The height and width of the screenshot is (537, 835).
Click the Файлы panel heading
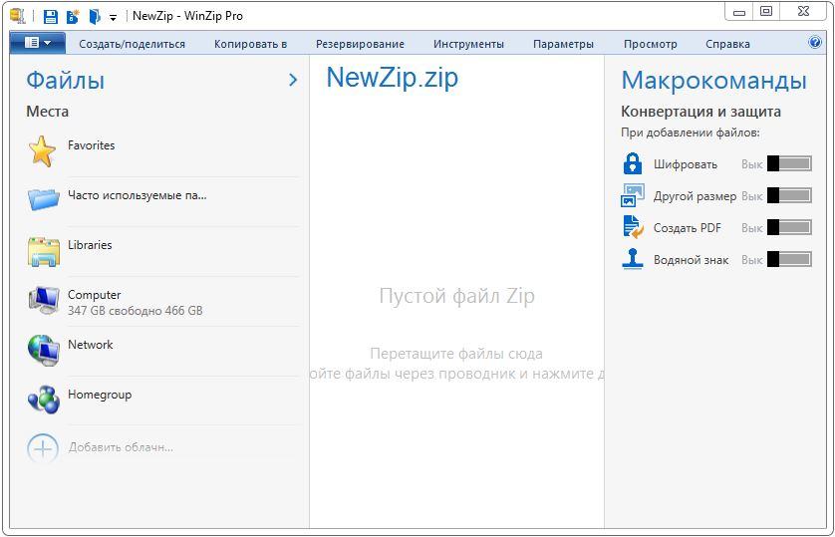pos(66,80)
